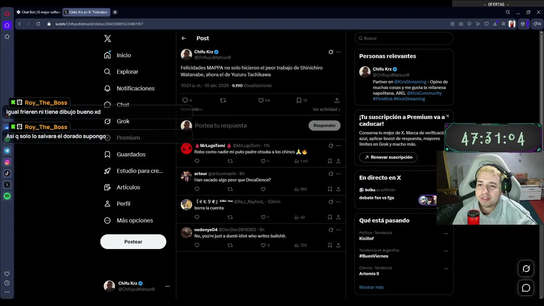Open the floating messages chat button
The image size is (544, 306).
pos(526,288)
